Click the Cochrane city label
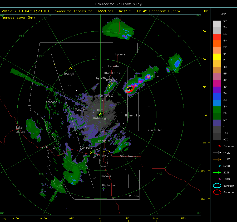The width and height of the screenshot is (237, 222). [86, 148]
